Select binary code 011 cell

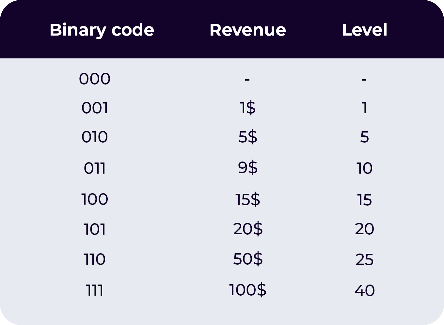(95, 168)
